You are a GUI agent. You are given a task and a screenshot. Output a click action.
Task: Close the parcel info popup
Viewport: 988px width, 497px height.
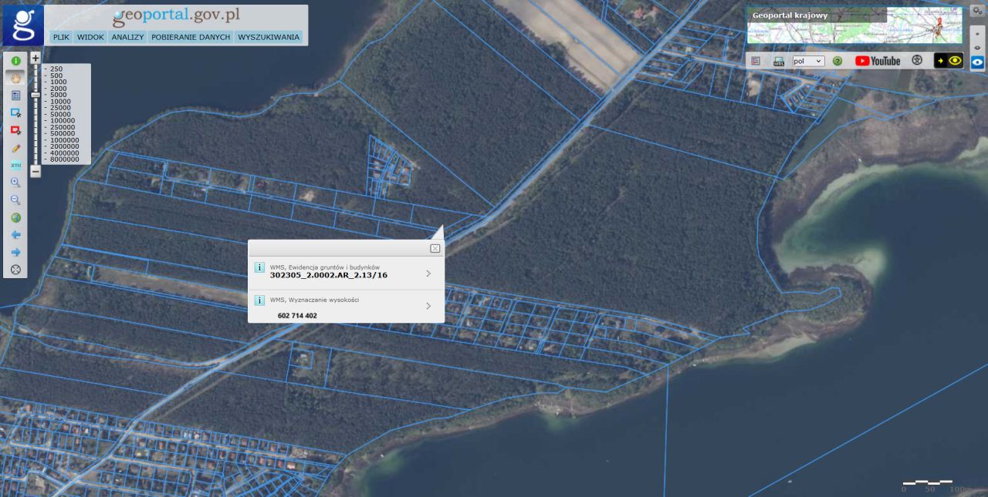click(x=435, y=248)
